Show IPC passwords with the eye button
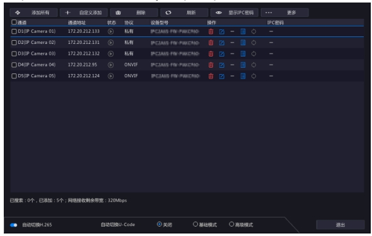372x236 pixels. (234, 13)
